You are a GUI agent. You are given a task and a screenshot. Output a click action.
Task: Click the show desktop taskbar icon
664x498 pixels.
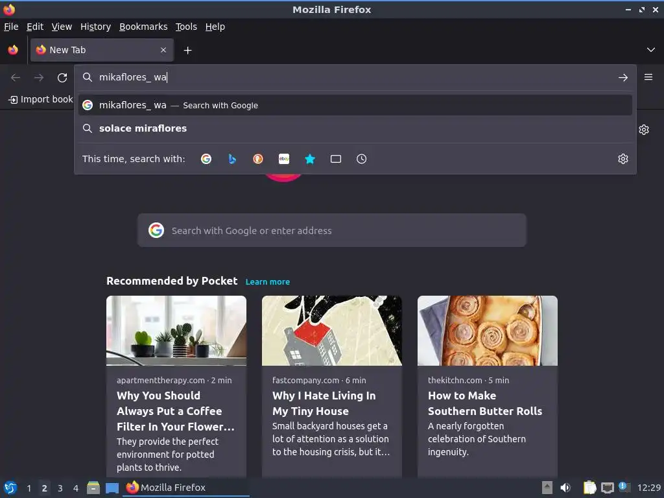click(x=112, y=488)
